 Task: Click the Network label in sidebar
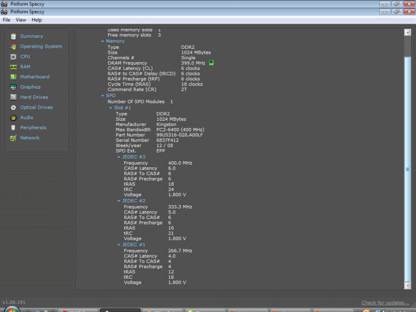point(30,138)
